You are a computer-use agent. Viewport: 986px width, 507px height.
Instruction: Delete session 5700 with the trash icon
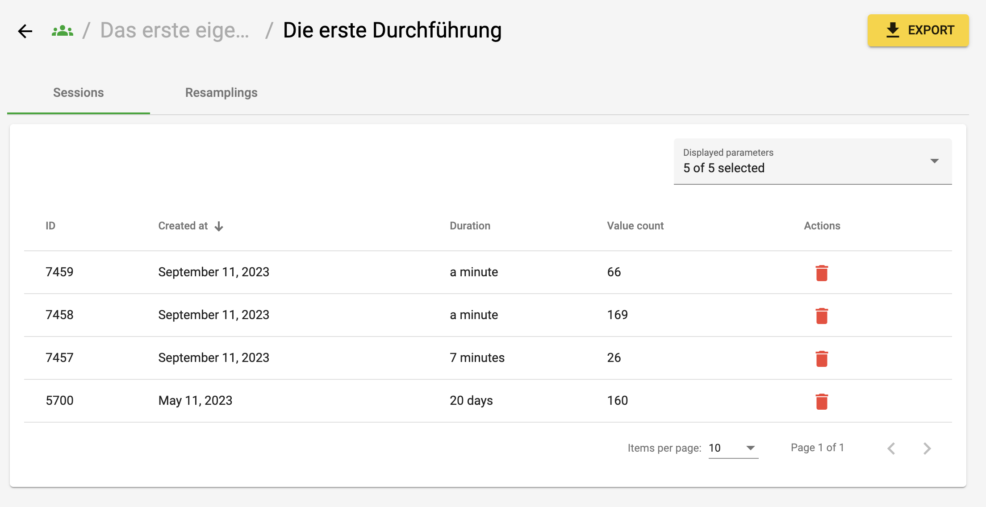click(822, 401)
